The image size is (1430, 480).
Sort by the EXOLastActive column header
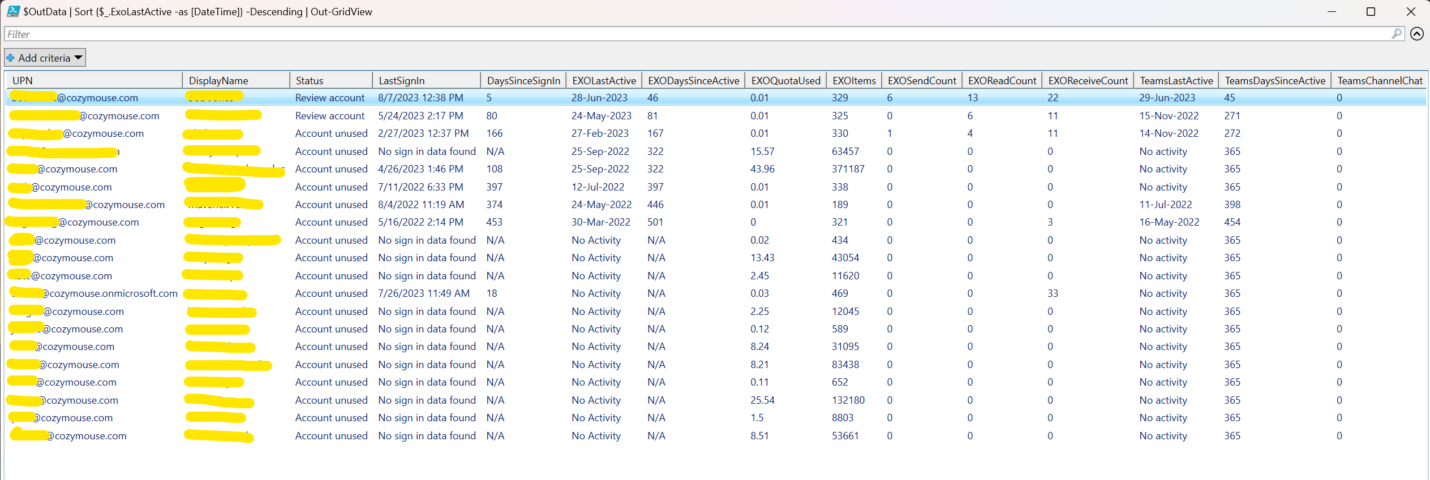coord(604,80)
